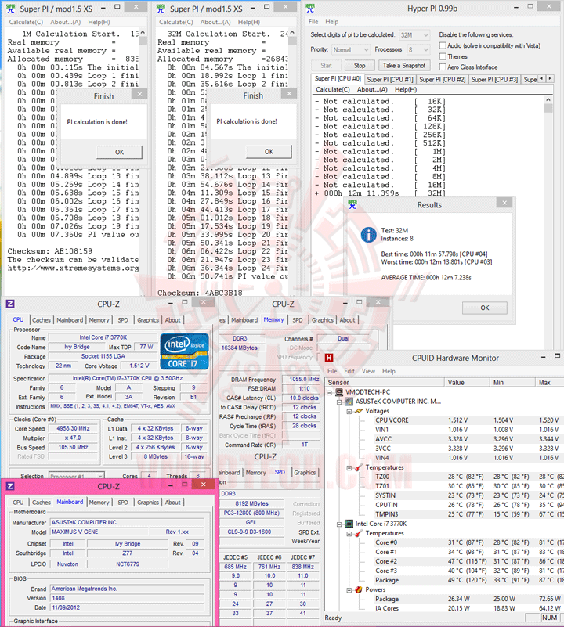Image resolution: width=564 pixels, height=627 pixels.
Task: Open the Processors count dropdown
Action: point(418,49)
